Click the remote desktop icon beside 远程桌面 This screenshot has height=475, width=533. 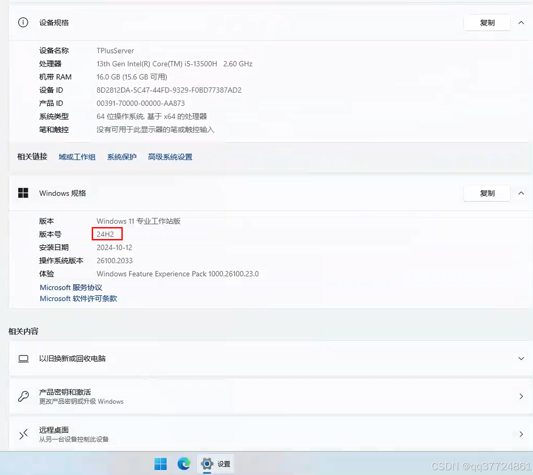23,434
